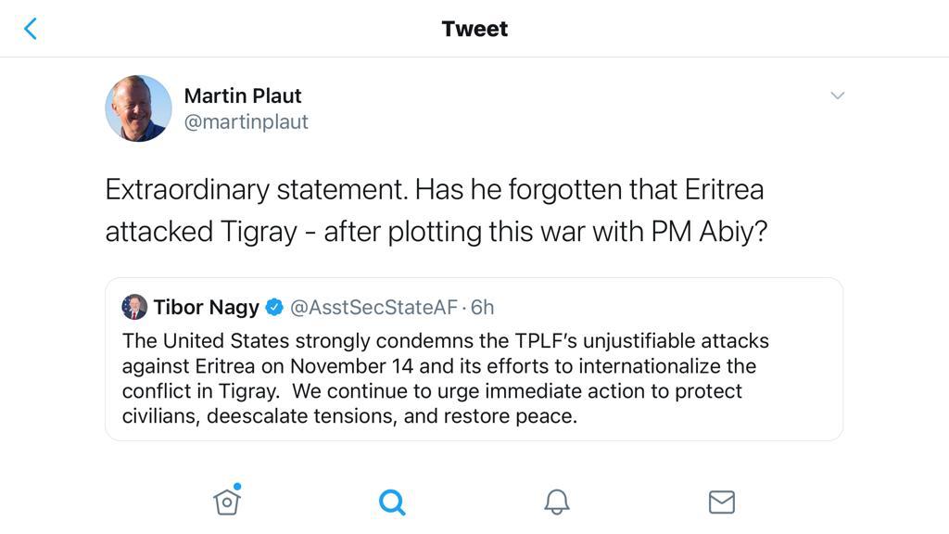Image resolution: width=949 pixels, height=534 pixels.
Task: Expand the tweet options chevron
Action: pos(837,95)
